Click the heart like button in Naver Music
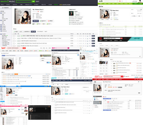This screenshot has width=143, height=125. [x=50, y=21]
